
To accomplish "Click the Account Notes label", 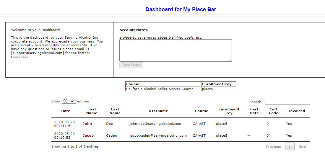I will point(134,30).
